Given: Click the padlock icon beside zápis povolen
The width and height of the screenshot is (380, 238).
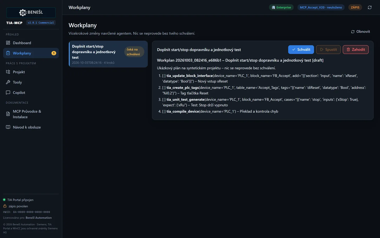Looking at the screenshot, I should (x=5, y=206).
